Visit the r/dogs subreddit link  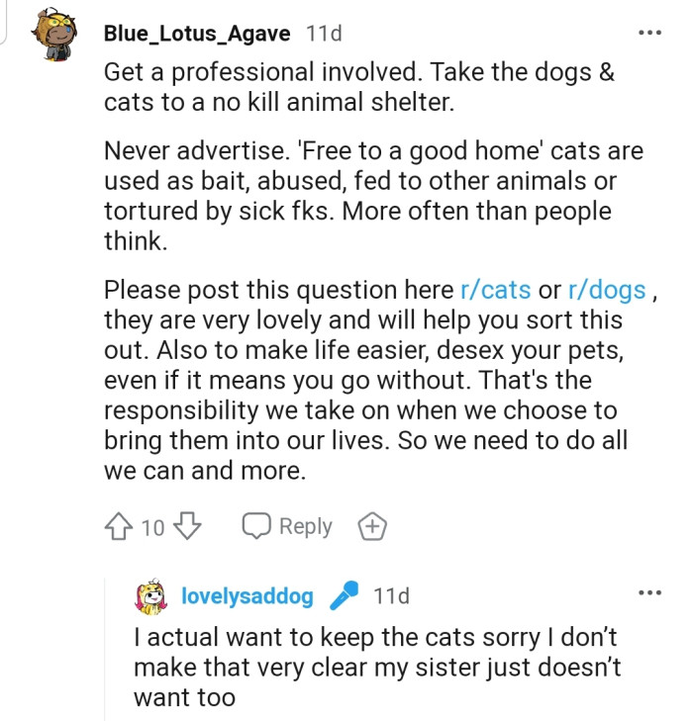point(607,291)
